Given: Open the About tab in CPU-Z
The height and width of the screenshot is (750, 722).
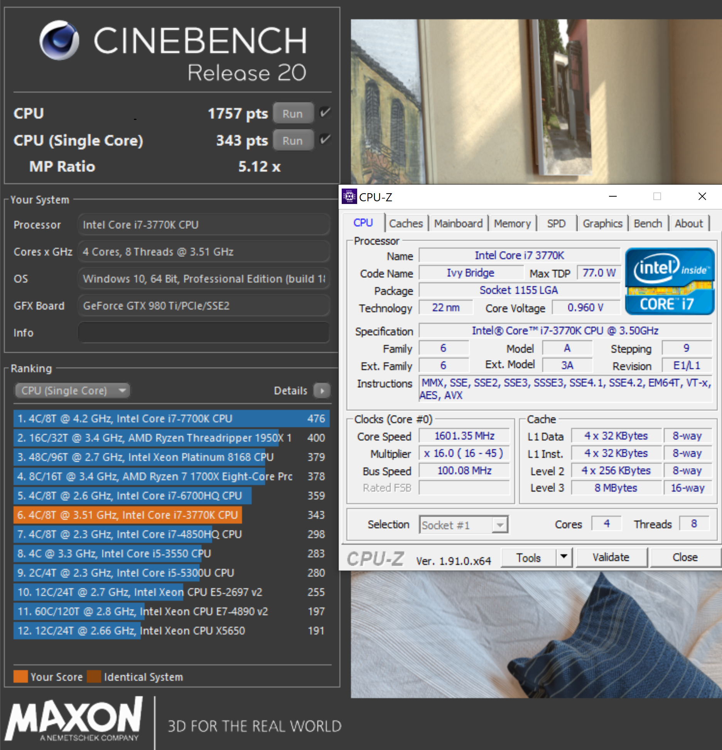Looking at the screenshot, I should [x=689, y=224].
